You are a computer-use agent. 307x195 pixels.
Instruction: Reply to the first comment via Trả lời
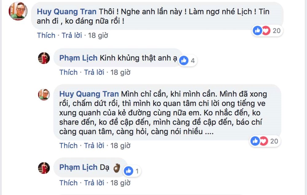[x=72, y=35]
